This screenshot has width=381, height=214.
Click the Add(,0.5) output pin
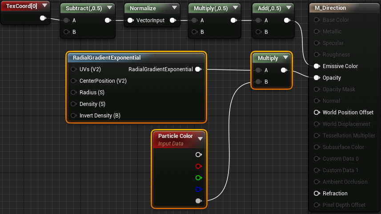point(287,20)
